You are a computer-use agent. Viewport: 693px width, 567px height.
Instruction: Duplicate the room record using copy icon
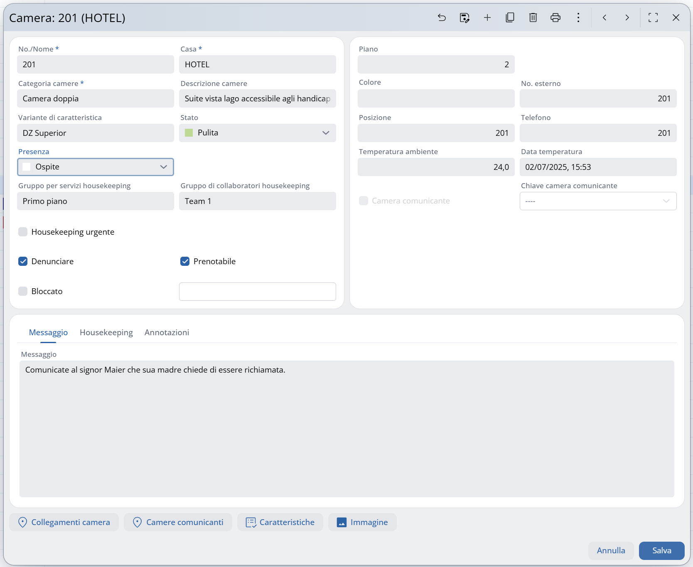click(510, 17)
